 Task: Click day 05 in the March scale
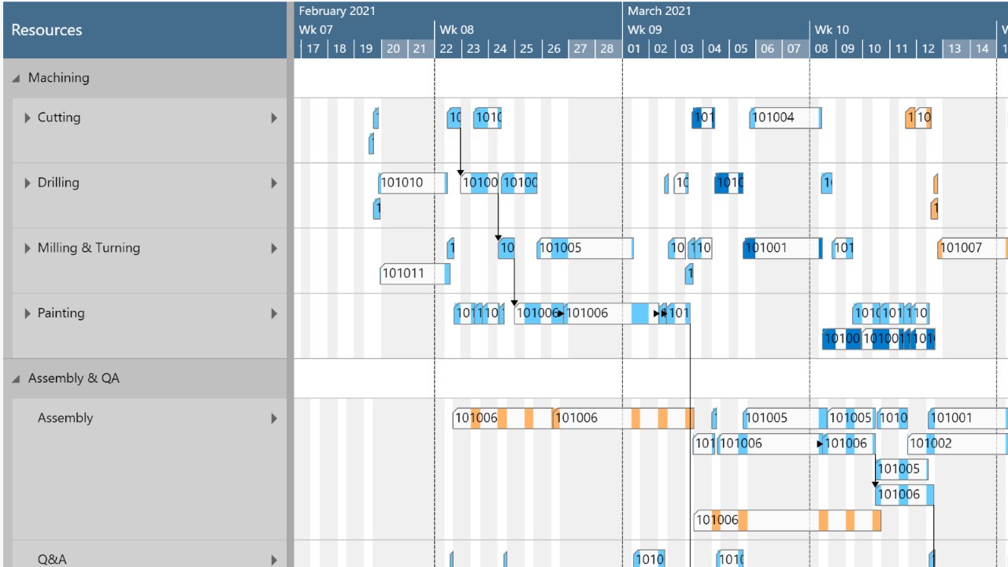pos(741,49)
